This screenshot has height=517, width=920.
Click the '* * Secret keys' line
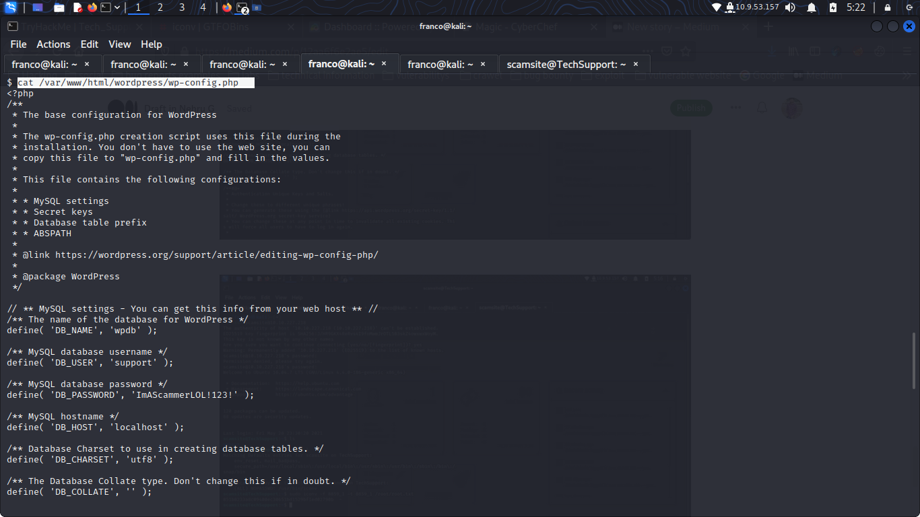(53, 211)
